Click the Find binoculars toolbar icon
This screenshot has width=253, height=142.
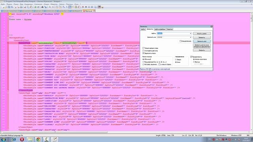coord(42,7)
